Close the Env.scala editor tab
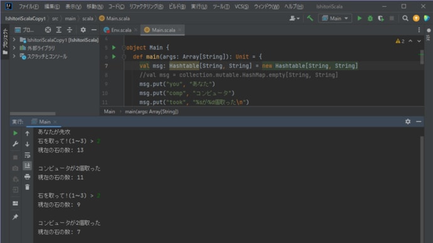This screenshot has height=243, width=433. click(x=136, y=30)
